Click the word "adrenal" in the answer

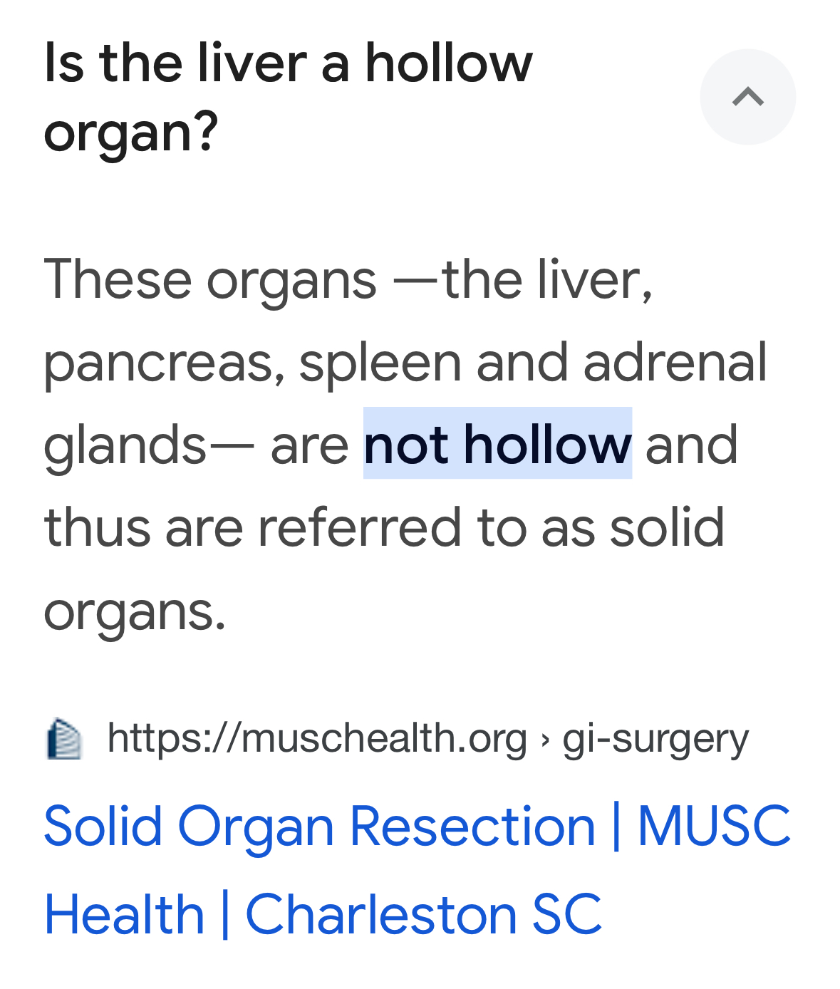pos(675,362)
